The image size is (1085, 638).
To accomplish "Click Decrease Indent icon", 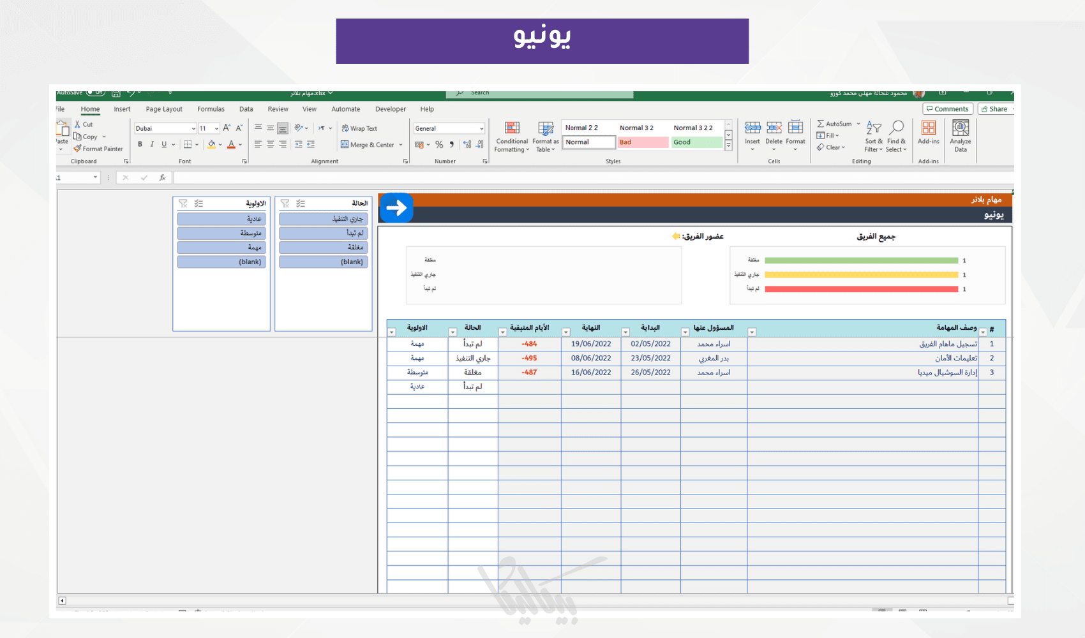I will 298,145.
